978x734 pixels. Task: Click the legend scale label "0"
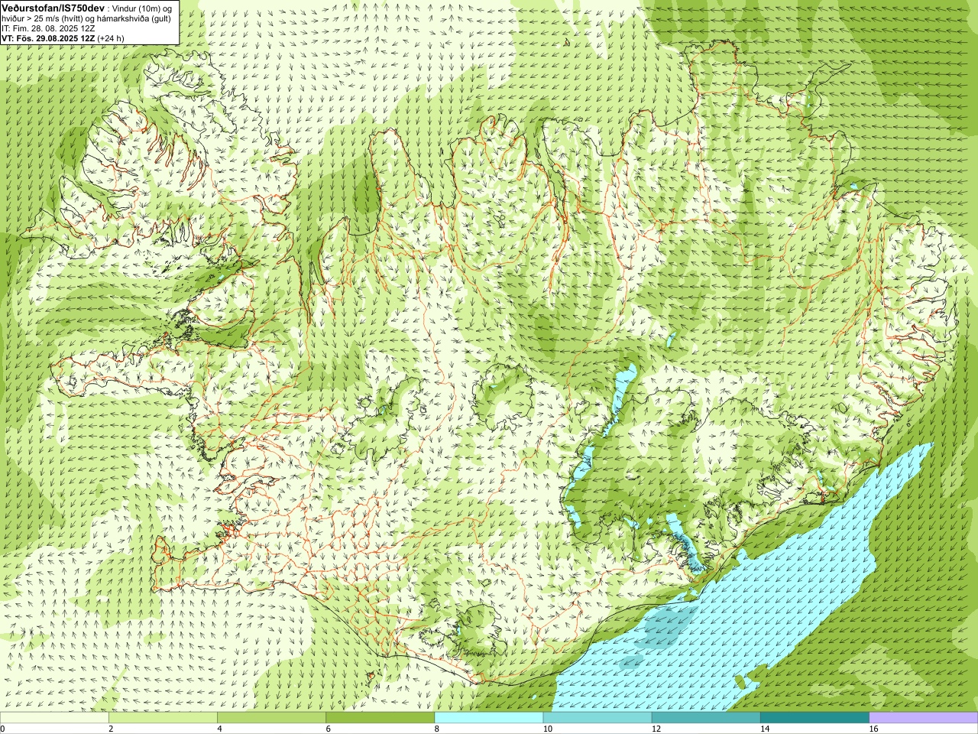pos(2,729)
